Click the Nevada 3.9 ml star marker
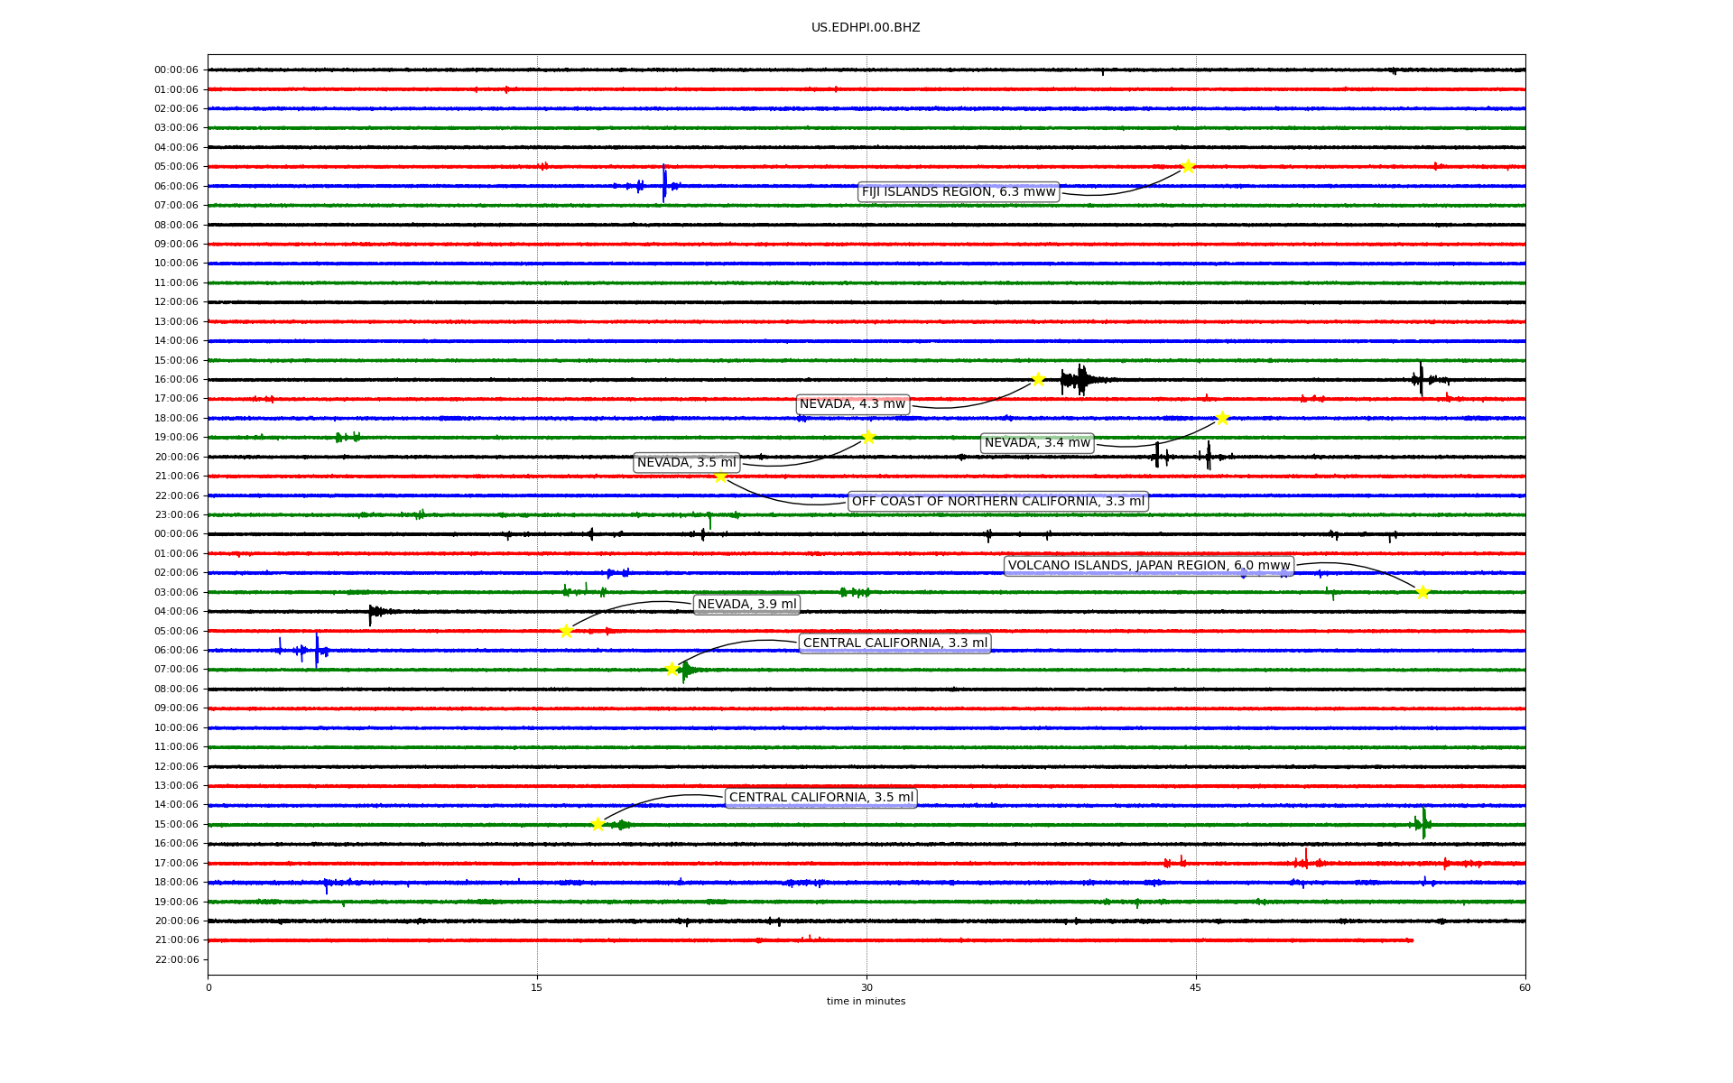This screenshot has height=1083, width=1733. click(x=566, y=631)
